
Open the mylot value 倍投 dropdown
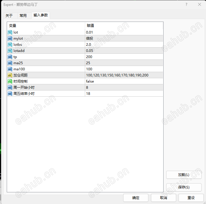(124, 39)
